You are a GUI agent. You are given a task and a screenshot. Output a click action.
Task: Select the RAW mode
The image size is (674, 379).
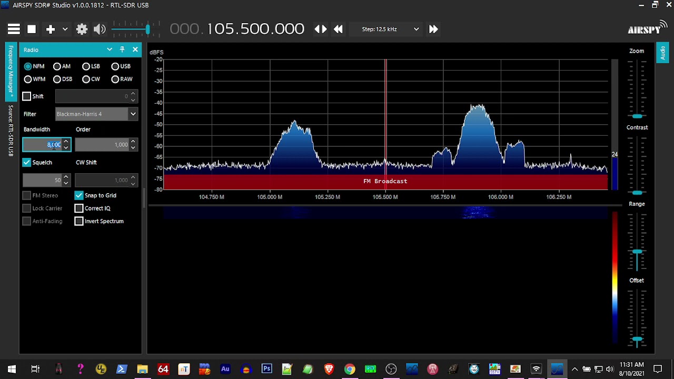coord(122,79)
